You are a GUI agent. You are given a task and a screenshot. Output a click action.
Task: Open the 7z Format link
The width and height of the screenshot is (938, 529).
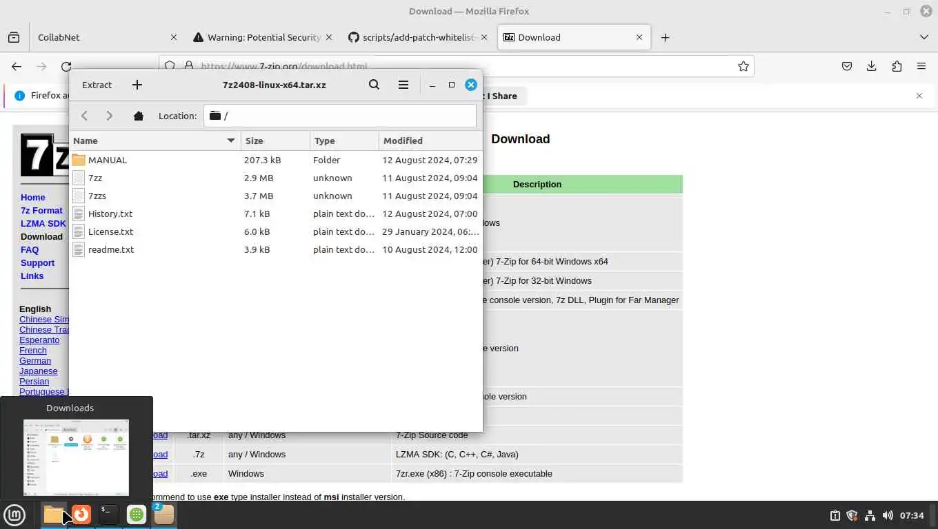(41, 210)
